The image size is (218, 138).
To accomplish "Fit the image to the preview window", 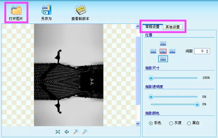I will (x=67, y=131).
